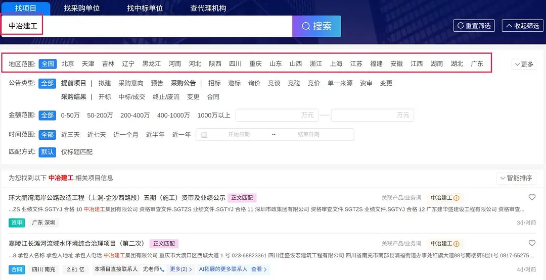Screen dimensions: 546x280
Task: Add 中冶建工 keyword plus icon in first result
Action: click(x=456, y=198)
